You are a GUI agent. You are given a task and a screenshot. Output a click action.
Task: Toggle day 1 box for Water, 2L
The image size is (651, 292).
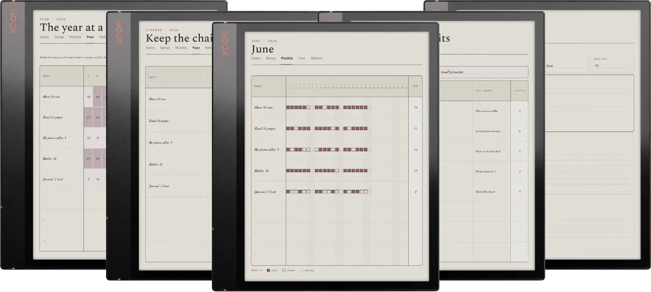(288, 171)
